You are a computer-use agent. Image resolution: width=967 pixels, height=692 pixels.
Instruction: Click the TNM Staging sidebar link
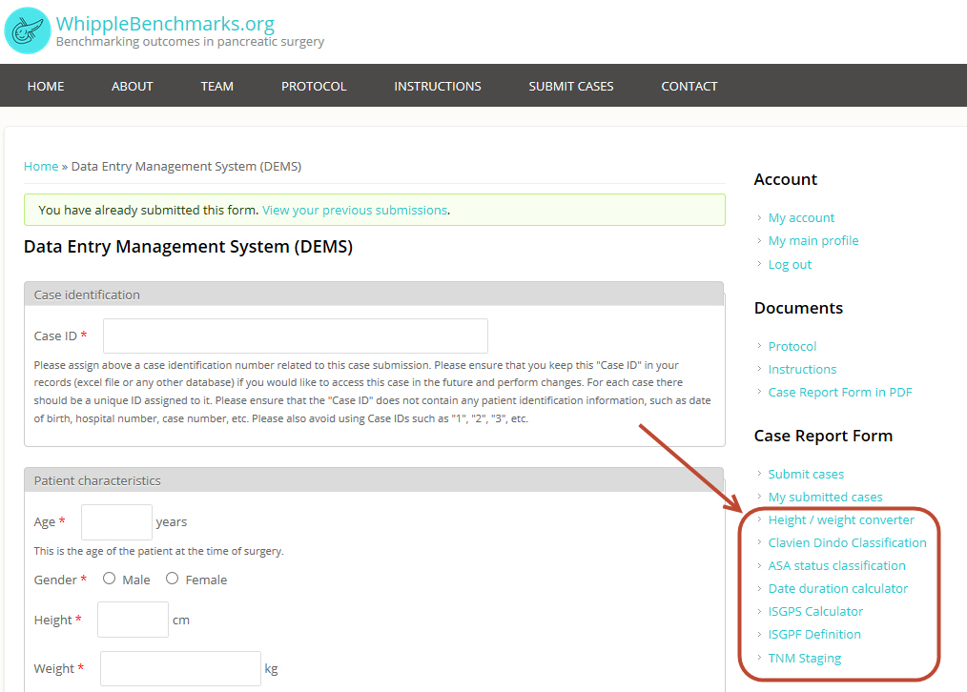[805, 658]
